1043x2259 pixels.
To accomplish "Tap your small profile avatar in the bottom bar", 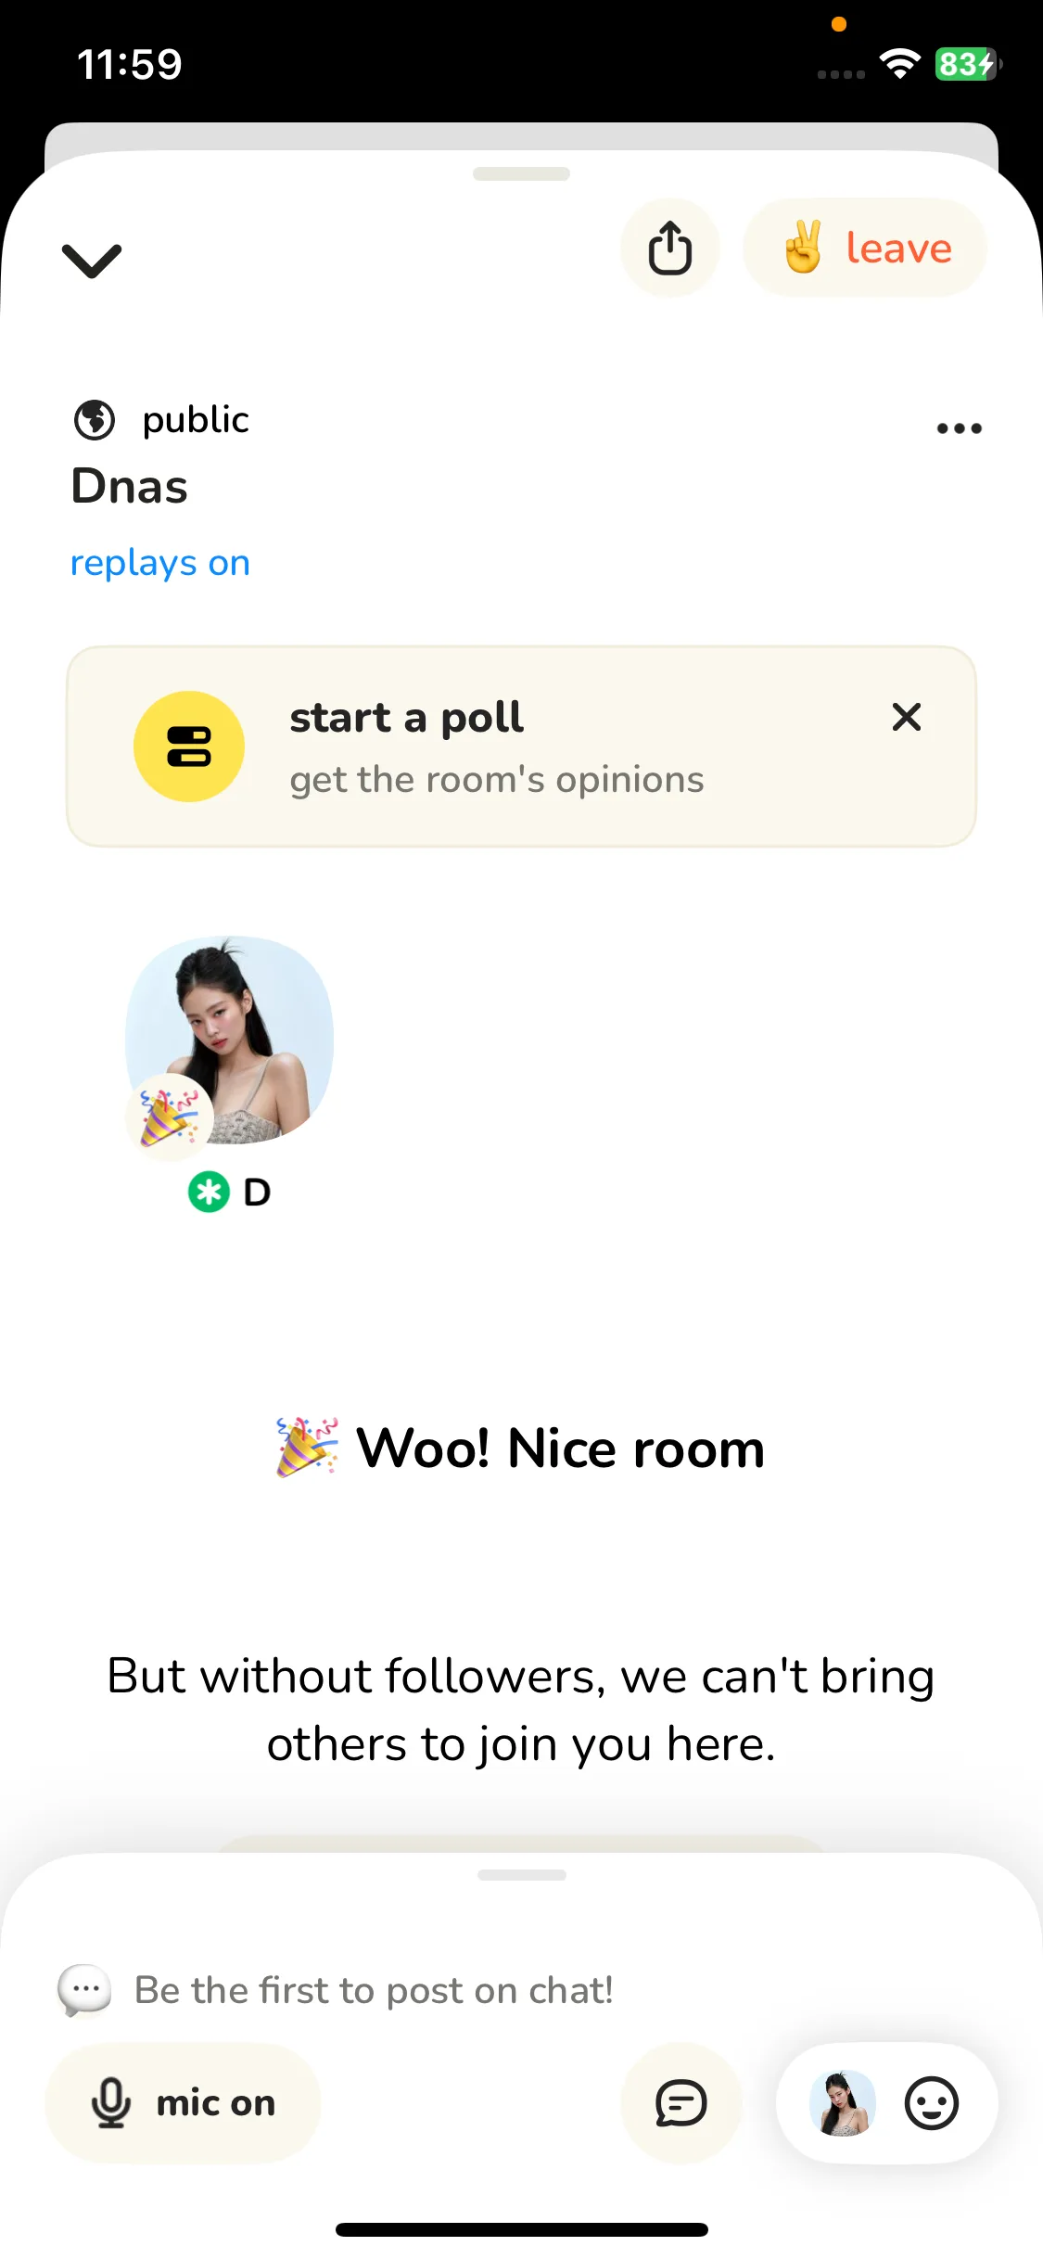I will tap(842, 2103).
